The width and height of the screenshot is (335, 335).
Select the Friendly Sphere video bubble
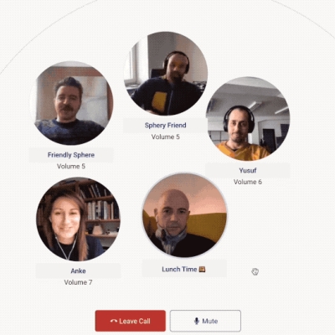pyautogui.click(x=71, y=103)
